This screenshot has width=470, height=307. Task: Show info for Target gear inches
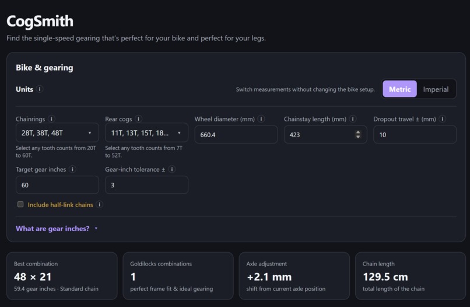72,169
